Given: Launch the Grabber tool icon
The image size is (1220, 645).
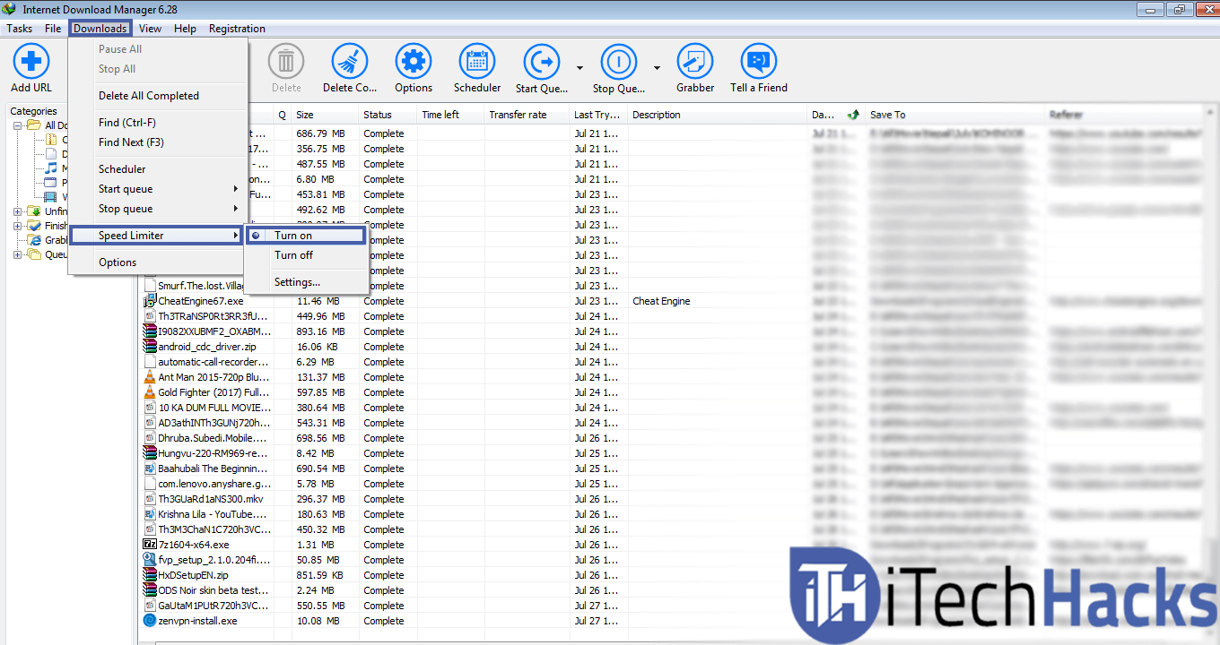Looking at the screenshot, I should [695, 63].
